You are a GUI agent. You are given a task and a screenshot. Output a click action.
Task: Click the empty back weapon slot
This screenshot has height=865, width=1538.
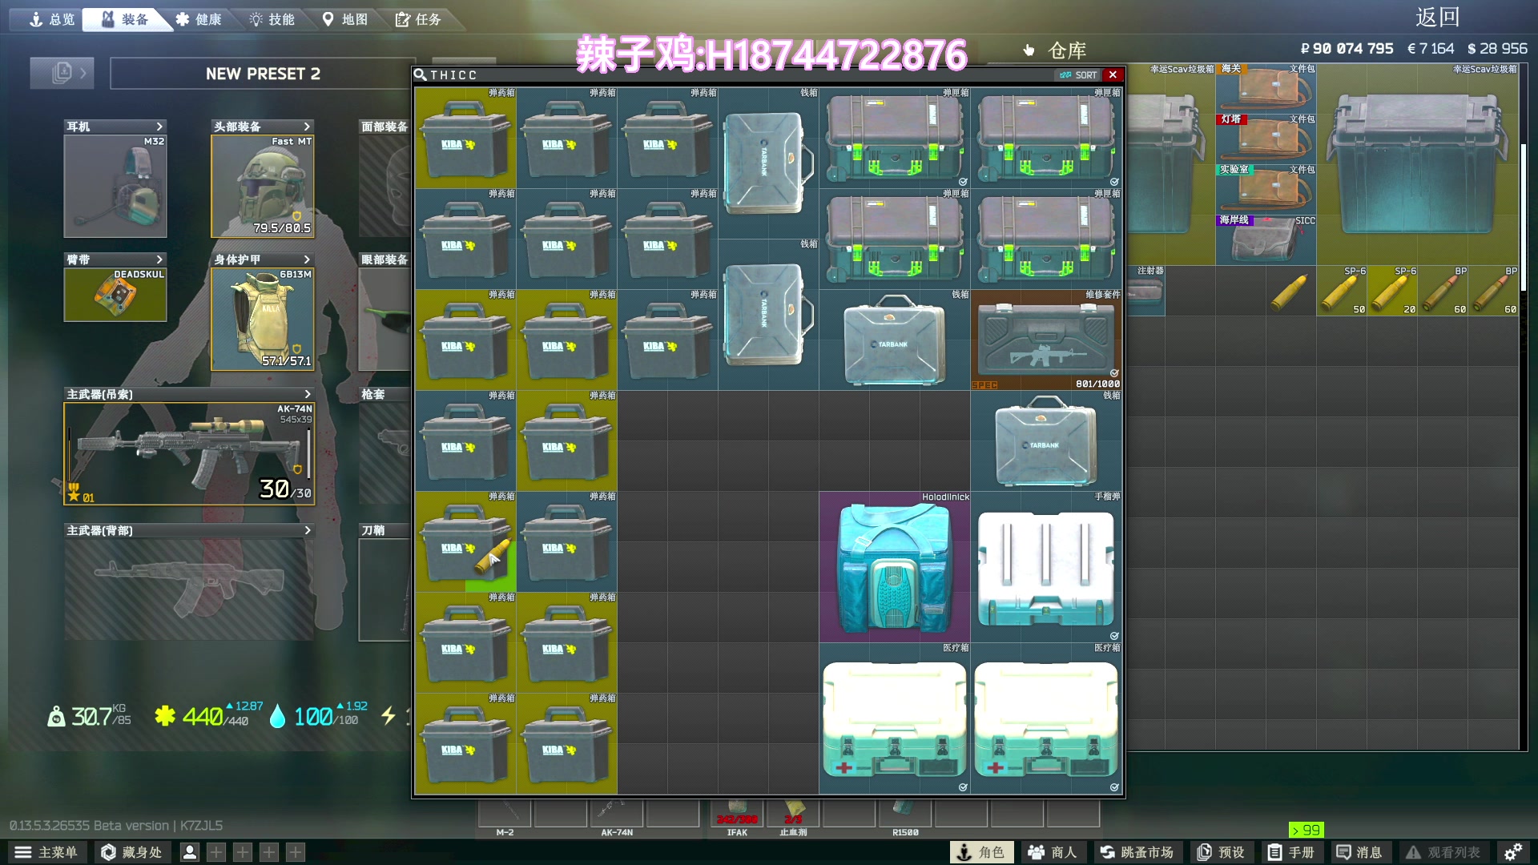tap(189, 589)
